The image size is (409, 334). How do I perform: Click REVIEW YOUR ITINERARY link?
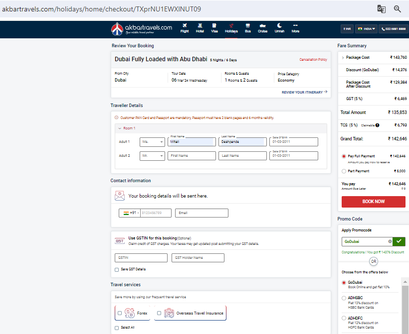click(304, 92)
